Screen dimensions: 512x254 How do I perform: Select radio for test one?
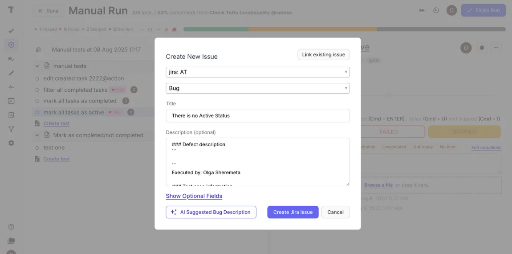(x=37, y=148)
